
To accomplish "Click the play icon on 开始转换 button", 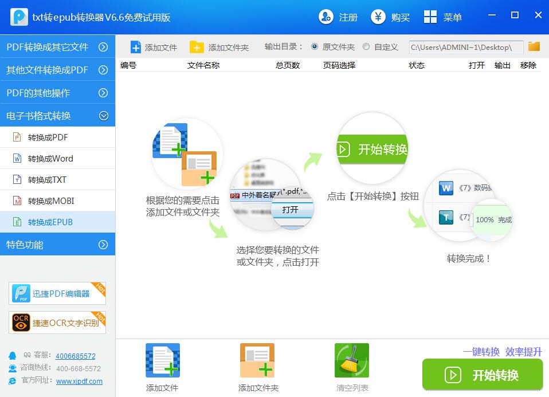I will coord(453,375).
